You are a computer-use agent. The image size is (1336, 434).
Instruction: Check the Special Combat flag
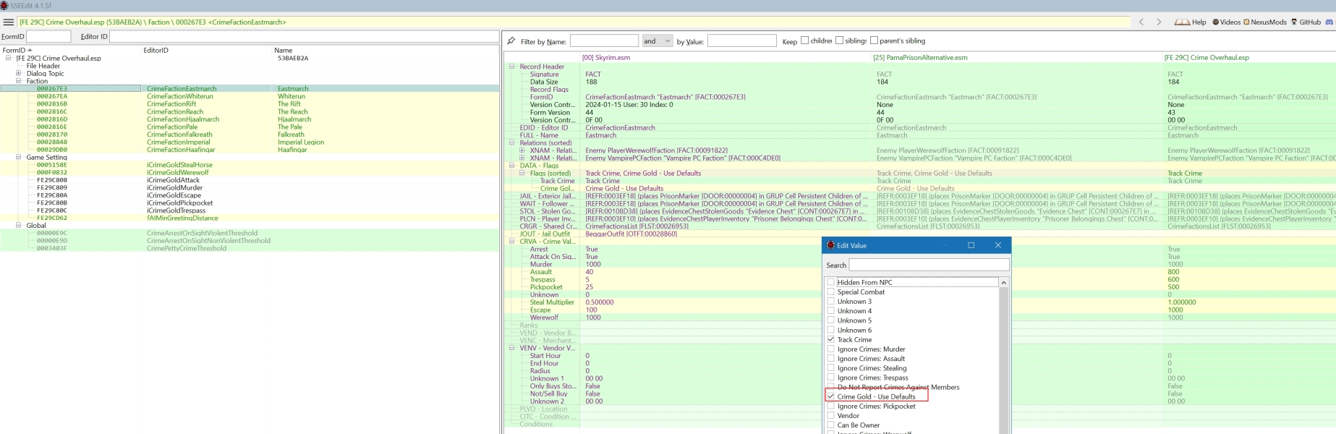831,292
